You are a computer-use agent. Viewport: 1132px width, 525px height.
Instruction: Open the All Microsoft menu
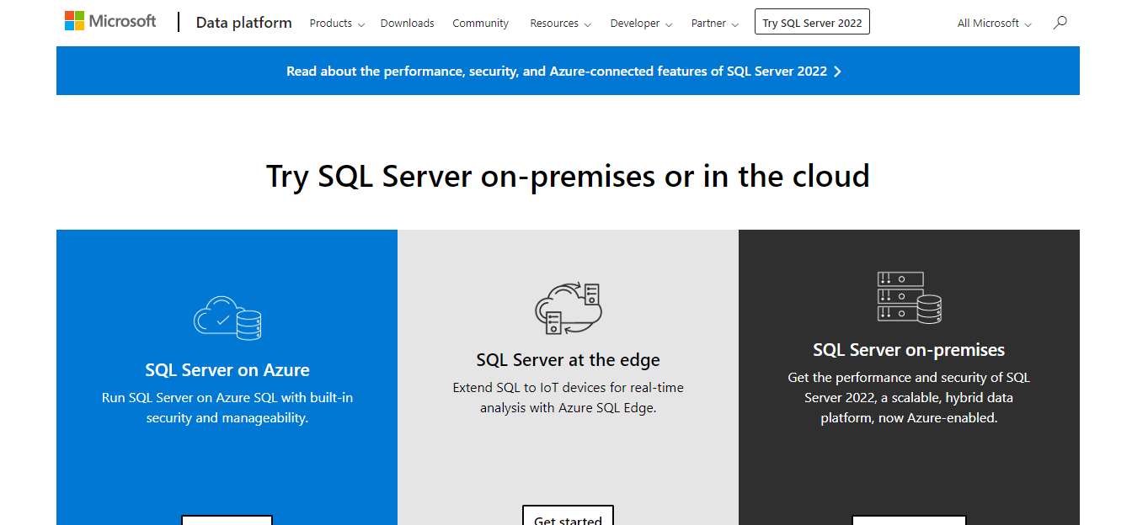(994, 24)
